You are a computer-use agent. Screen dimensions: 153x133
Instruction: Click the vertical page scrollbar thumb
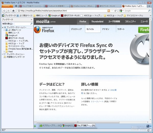tap(150, 49)
